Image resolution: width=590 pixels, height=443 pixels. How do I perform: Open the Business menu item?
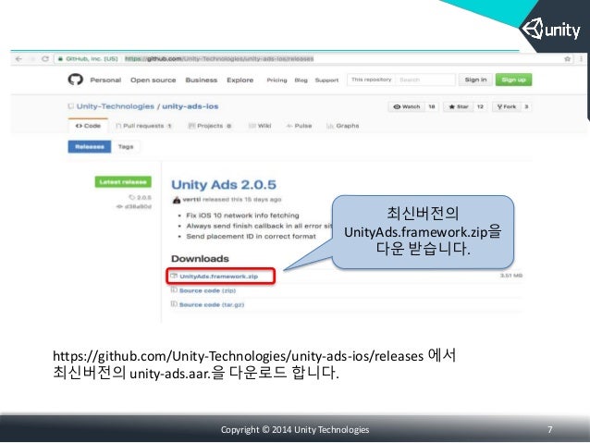202,80
